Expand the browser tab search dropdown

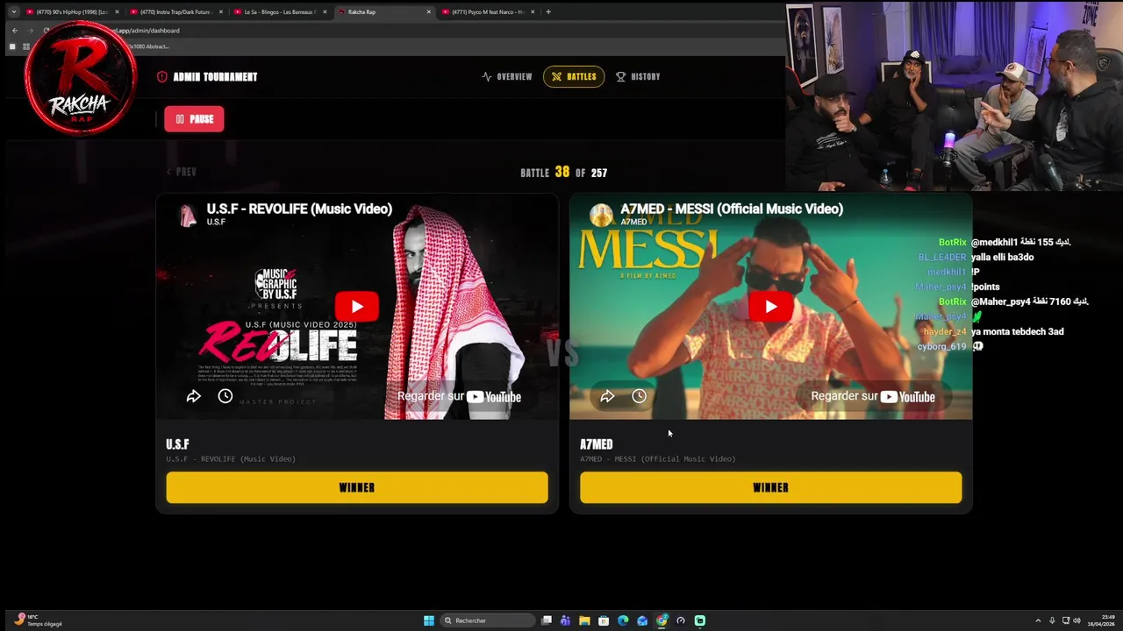point(13,12)
